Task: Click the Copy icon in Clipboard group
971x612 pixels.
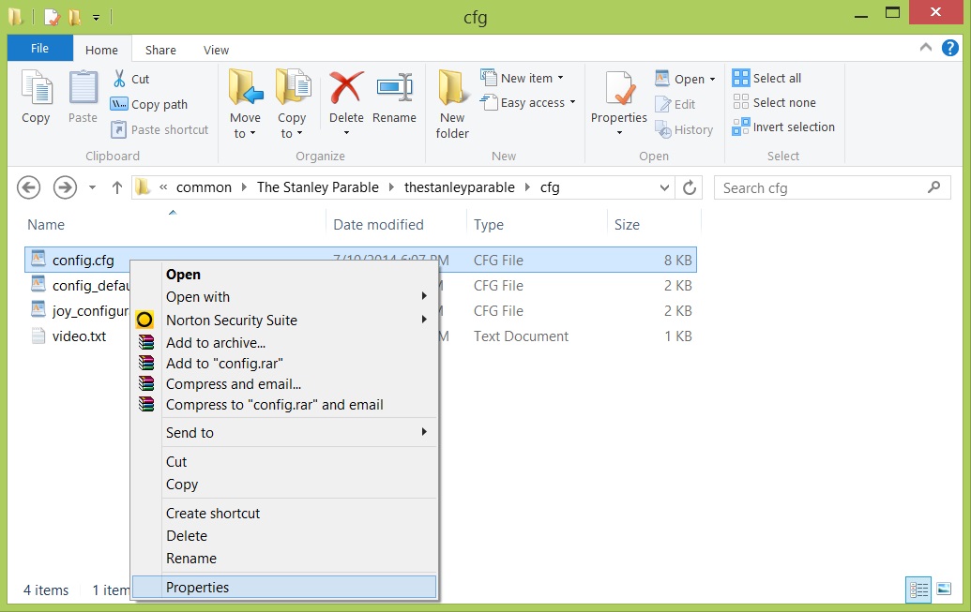Action: pyautogui.click(x=36, y=88)
